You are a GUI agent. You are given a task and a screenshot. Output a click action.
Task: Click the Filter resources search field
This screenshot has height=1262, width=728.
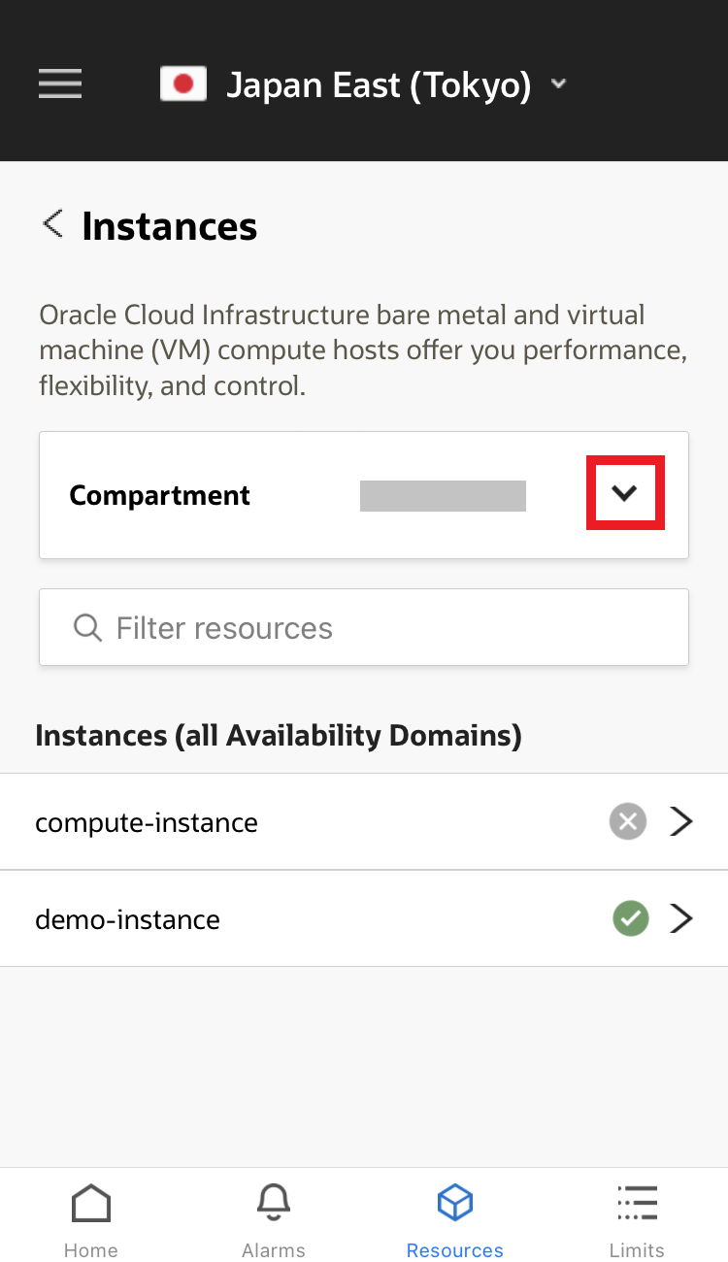[364, 627]
